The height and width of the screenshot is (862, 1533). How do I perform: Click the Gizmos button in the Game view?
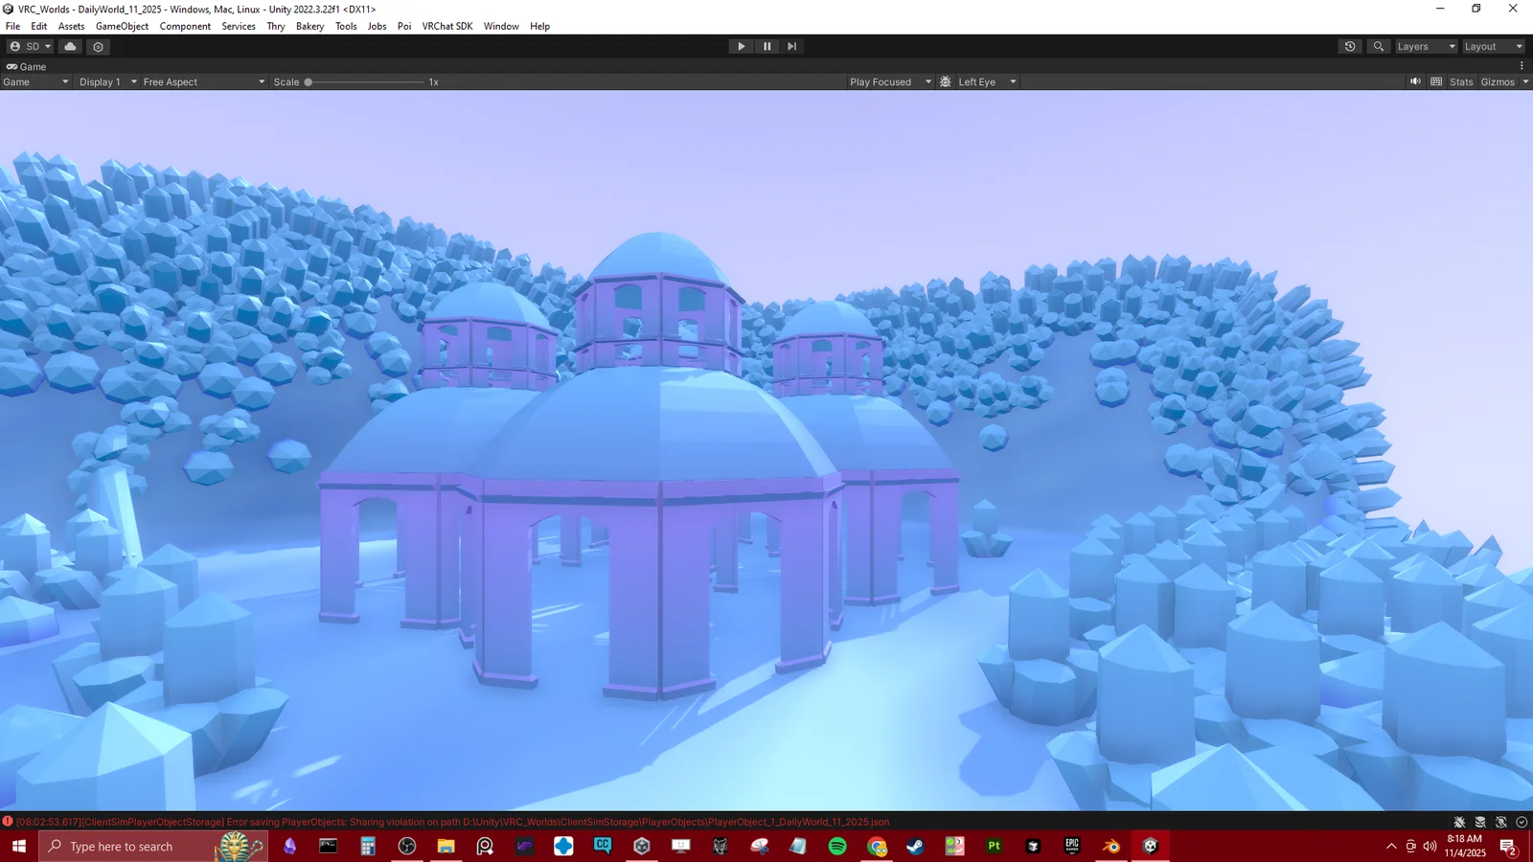[1496, 81]
